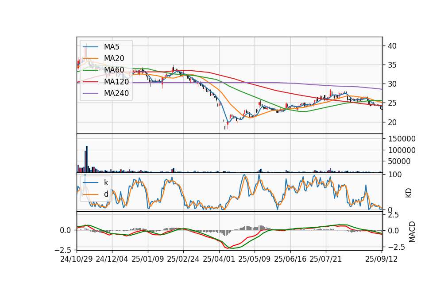Viewport: 425px width, 305px height.
Task: Click the right-side 2.5 MACD axis label
Action: [x=394, y=215]
